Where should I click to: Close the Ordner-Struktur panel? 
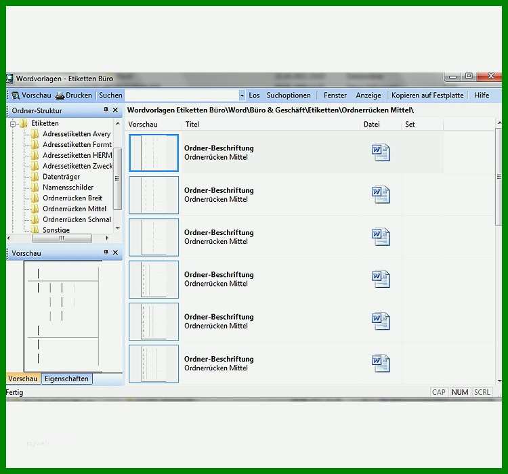click(115, 110)
